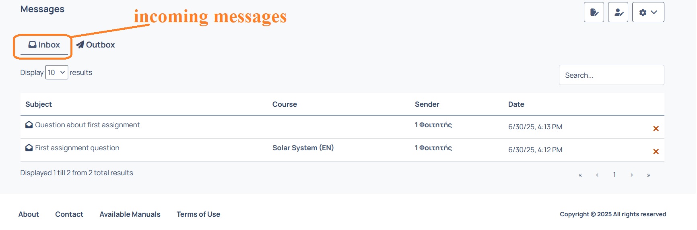697x230 pixels.
Task: Click the user edit icon button
Action: [x=618, y=12]
